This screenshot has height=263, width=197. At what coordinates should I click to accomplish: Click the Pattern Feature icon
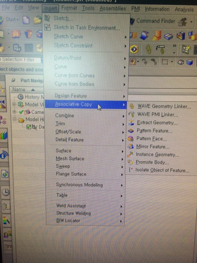[131, 131]
